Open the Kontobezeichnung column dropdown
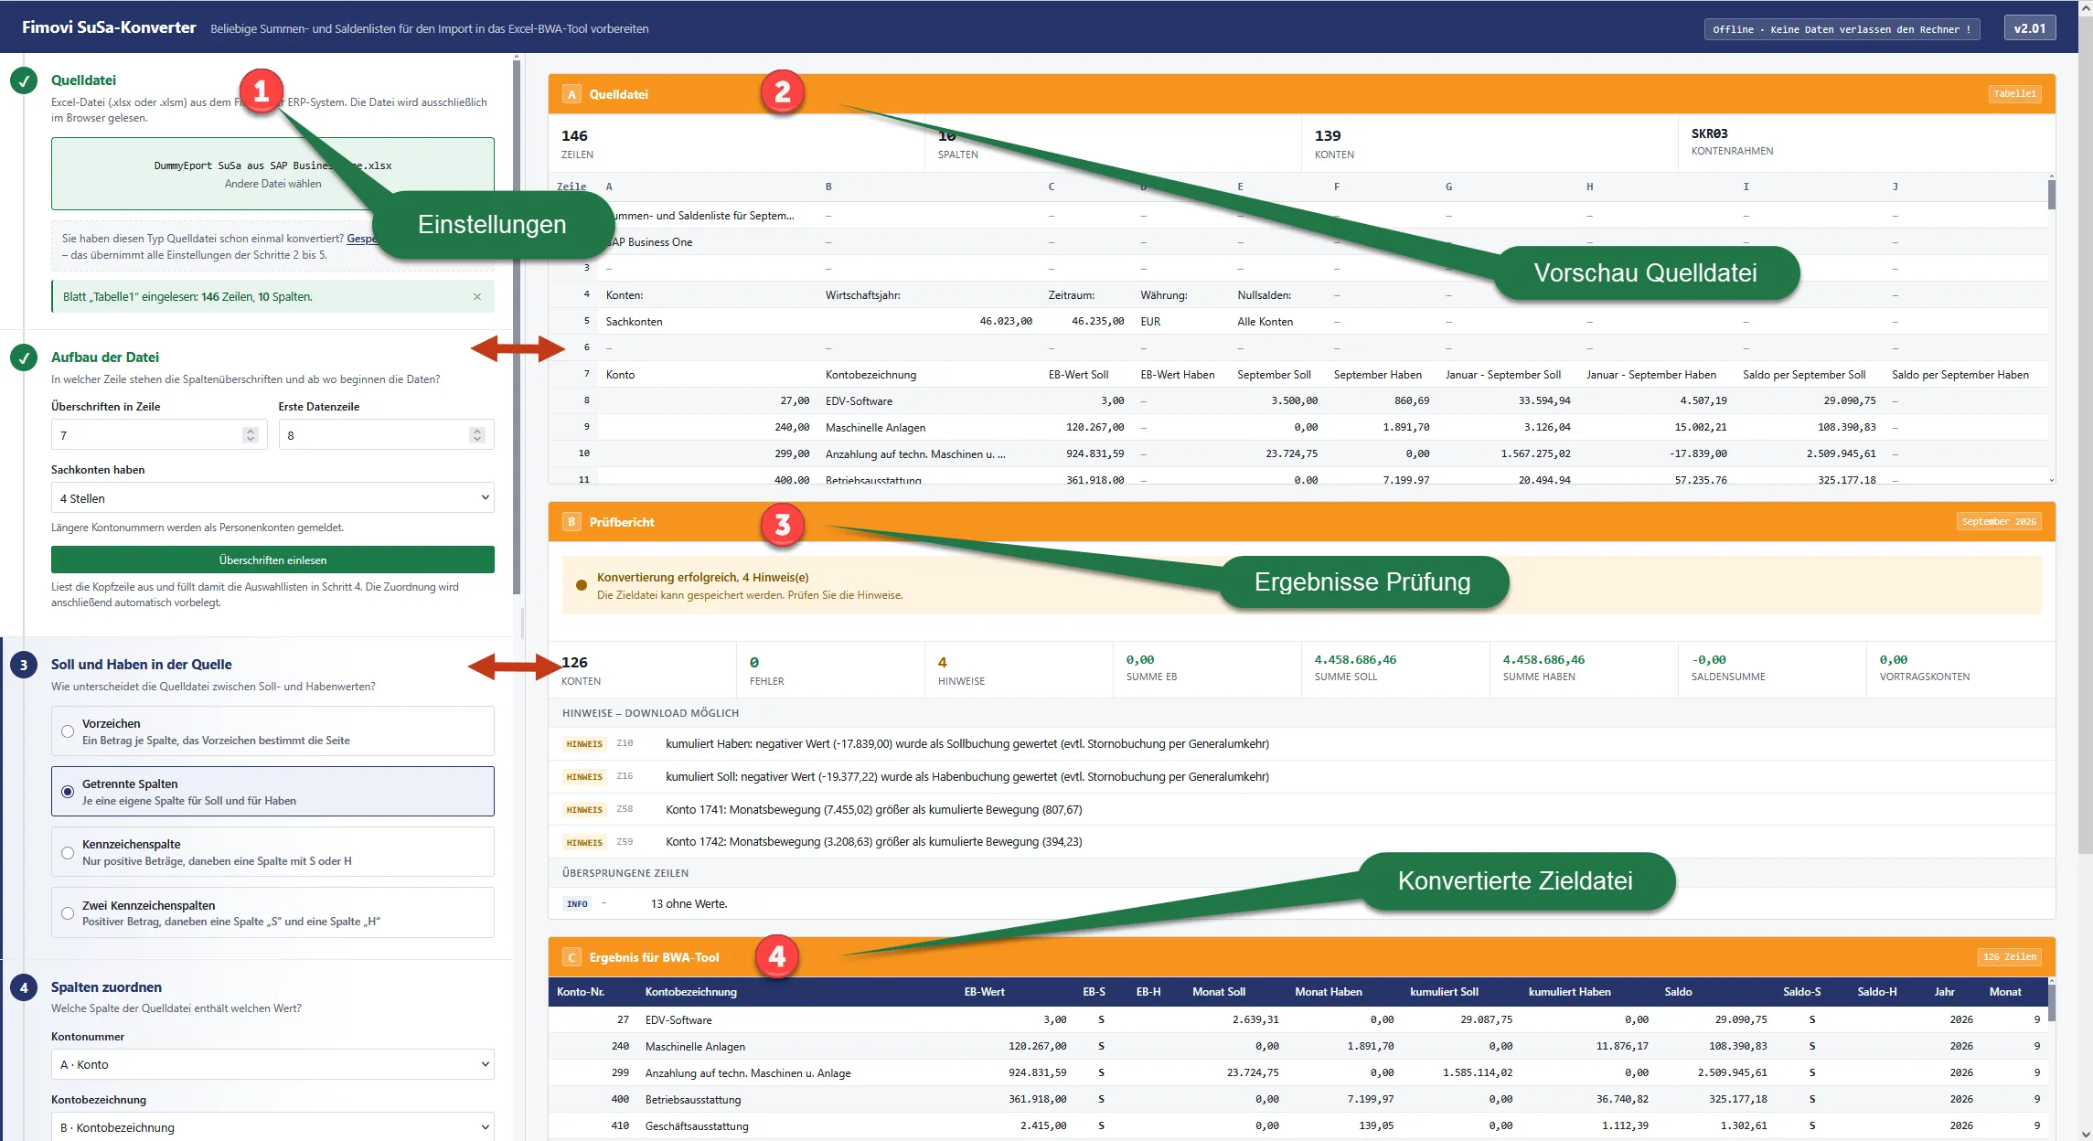2093x1141 pixels. coord(272,1127)
